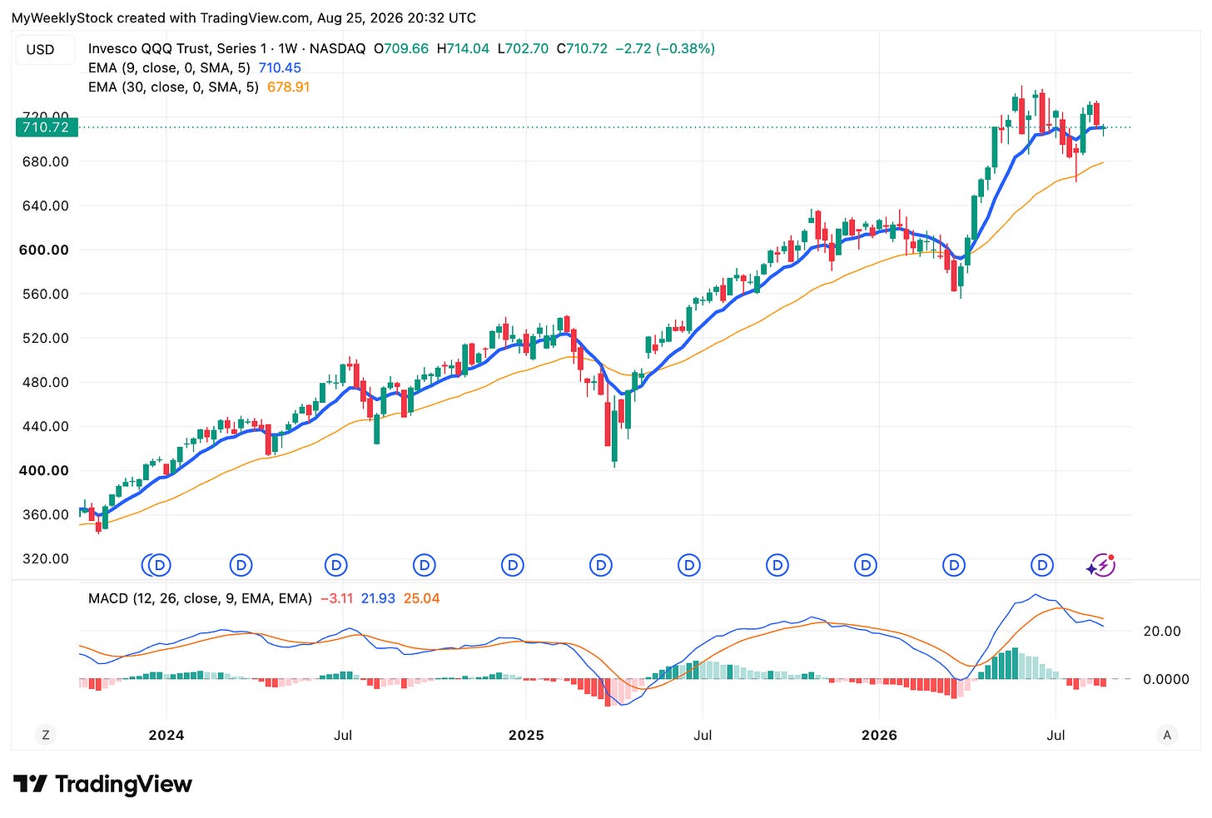Click the dividend marker nearest the 2025 label
1212x818 pixels.
point(513,566)
